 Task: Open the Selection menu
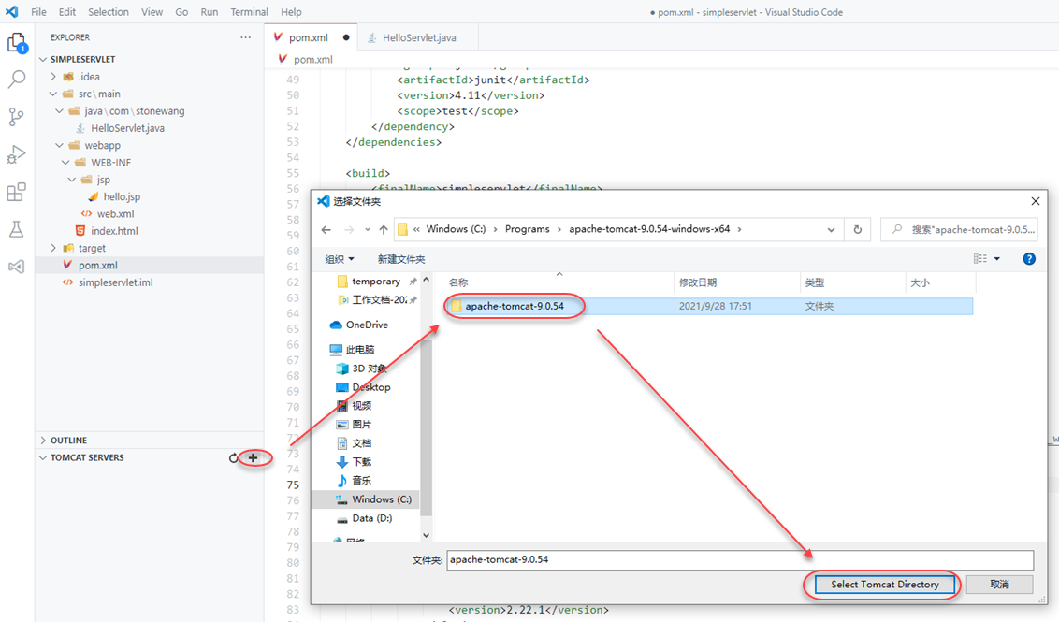(109, 12)
